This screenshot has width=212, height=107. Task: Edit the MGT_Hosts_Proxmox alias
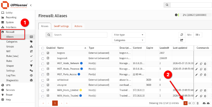point(196,69)
